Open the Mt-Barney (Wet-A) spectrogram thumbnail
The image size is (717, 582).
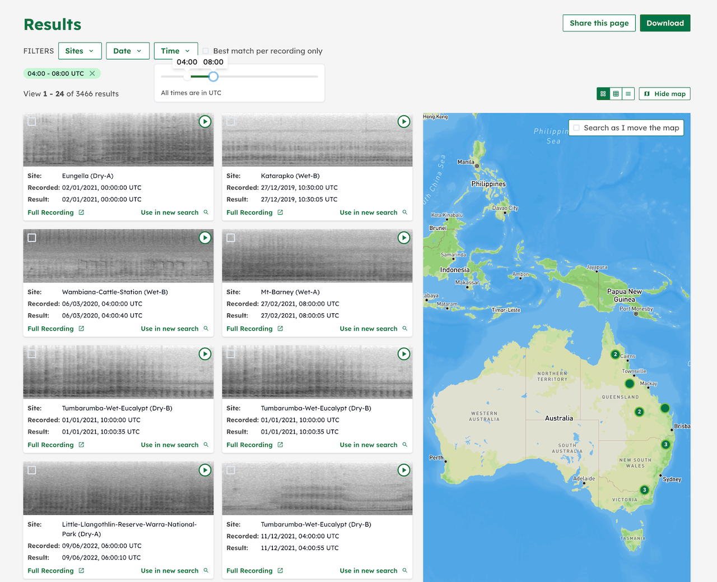317,256
